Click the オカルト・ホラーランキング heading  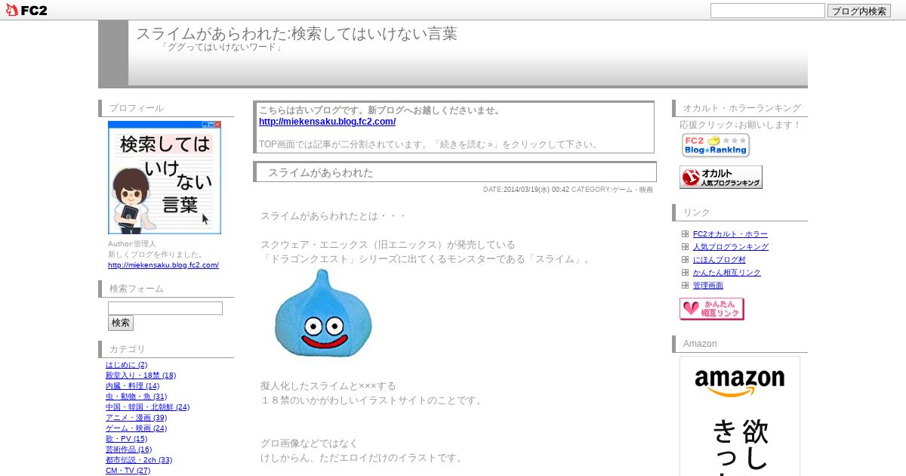pos(742,108)
